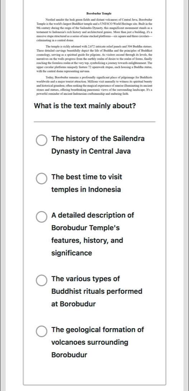Select the Buddhist rituals radio button
The width and height of the screenshot is (189, 391).
[x=42, y=280]
